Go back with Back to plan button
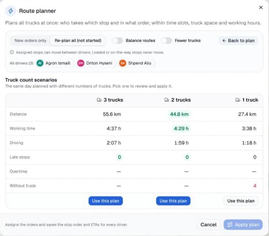 point(238,41)
